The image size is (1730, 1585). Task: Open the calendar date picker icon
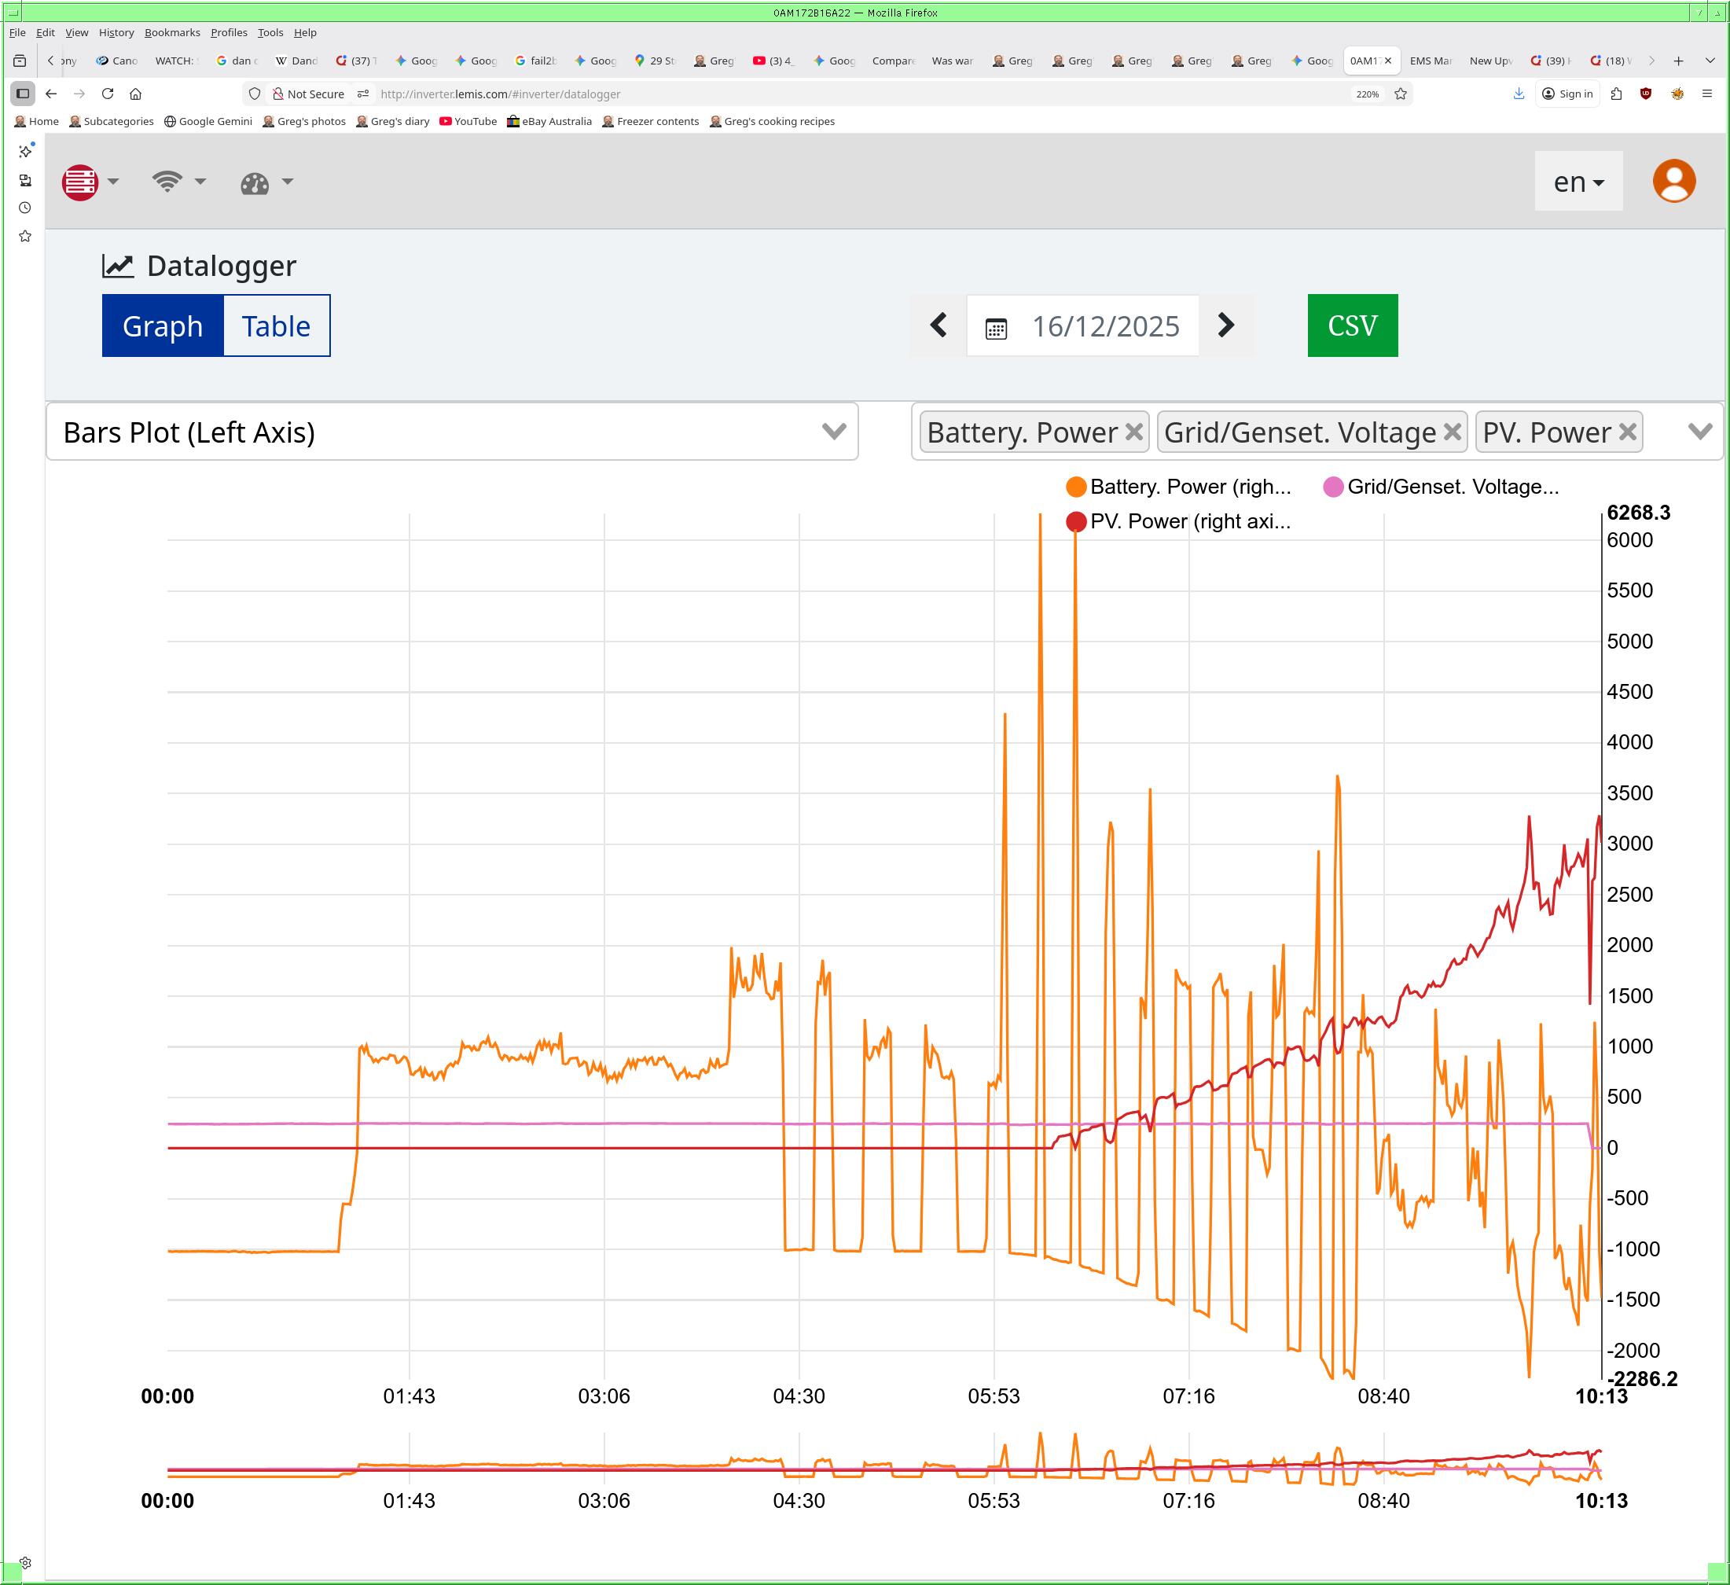(x=995, y=328)
